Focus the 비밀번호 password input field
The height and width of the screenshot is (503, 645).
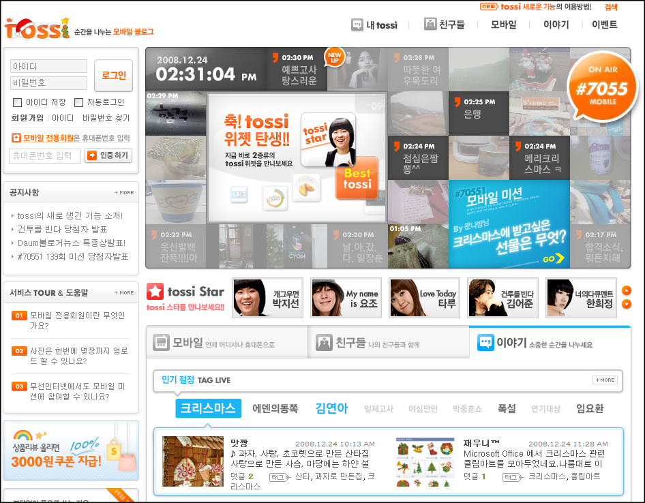tap(48, 82)
